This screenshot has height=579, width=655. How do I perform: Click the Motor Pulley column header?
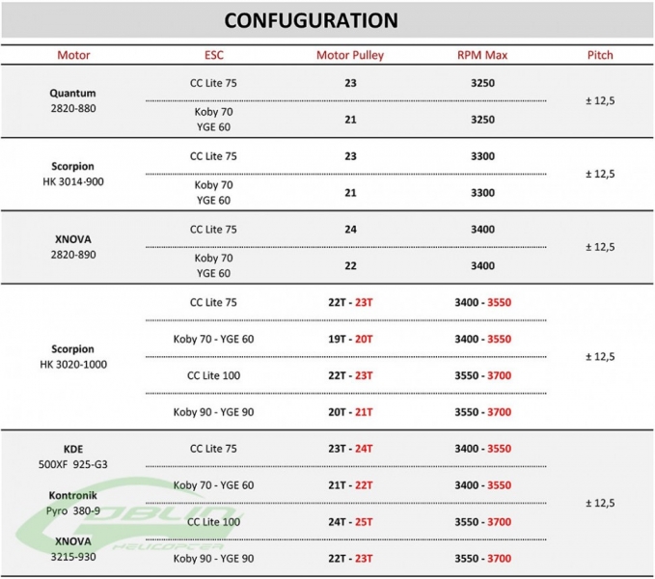[350, 55]
